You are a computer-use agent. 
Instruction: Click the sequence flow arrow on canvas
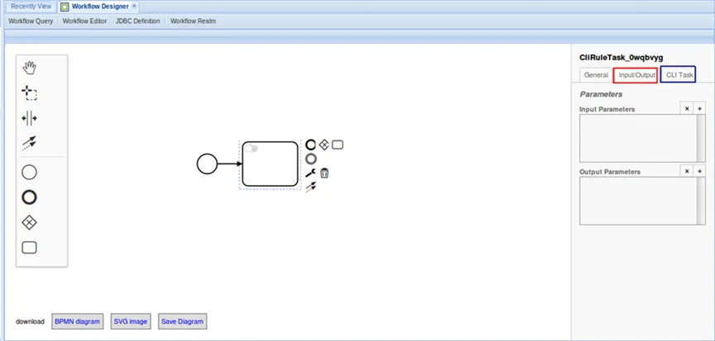[x=230, y=163]
